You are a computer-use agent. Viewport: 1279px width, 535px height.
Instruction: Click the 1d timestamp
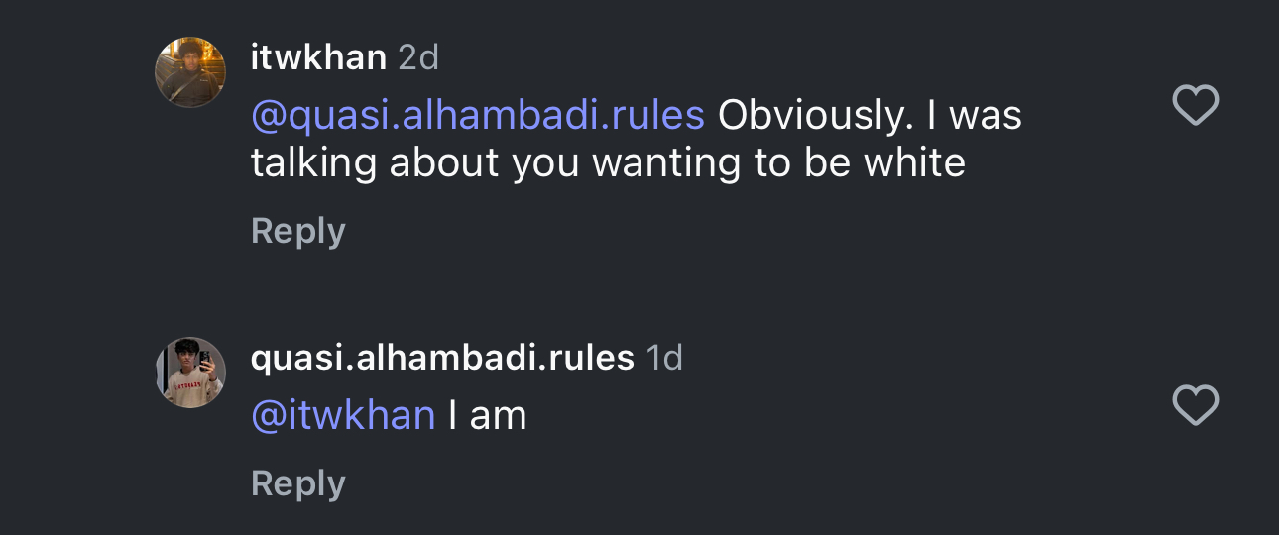click(x=664, y=357)
